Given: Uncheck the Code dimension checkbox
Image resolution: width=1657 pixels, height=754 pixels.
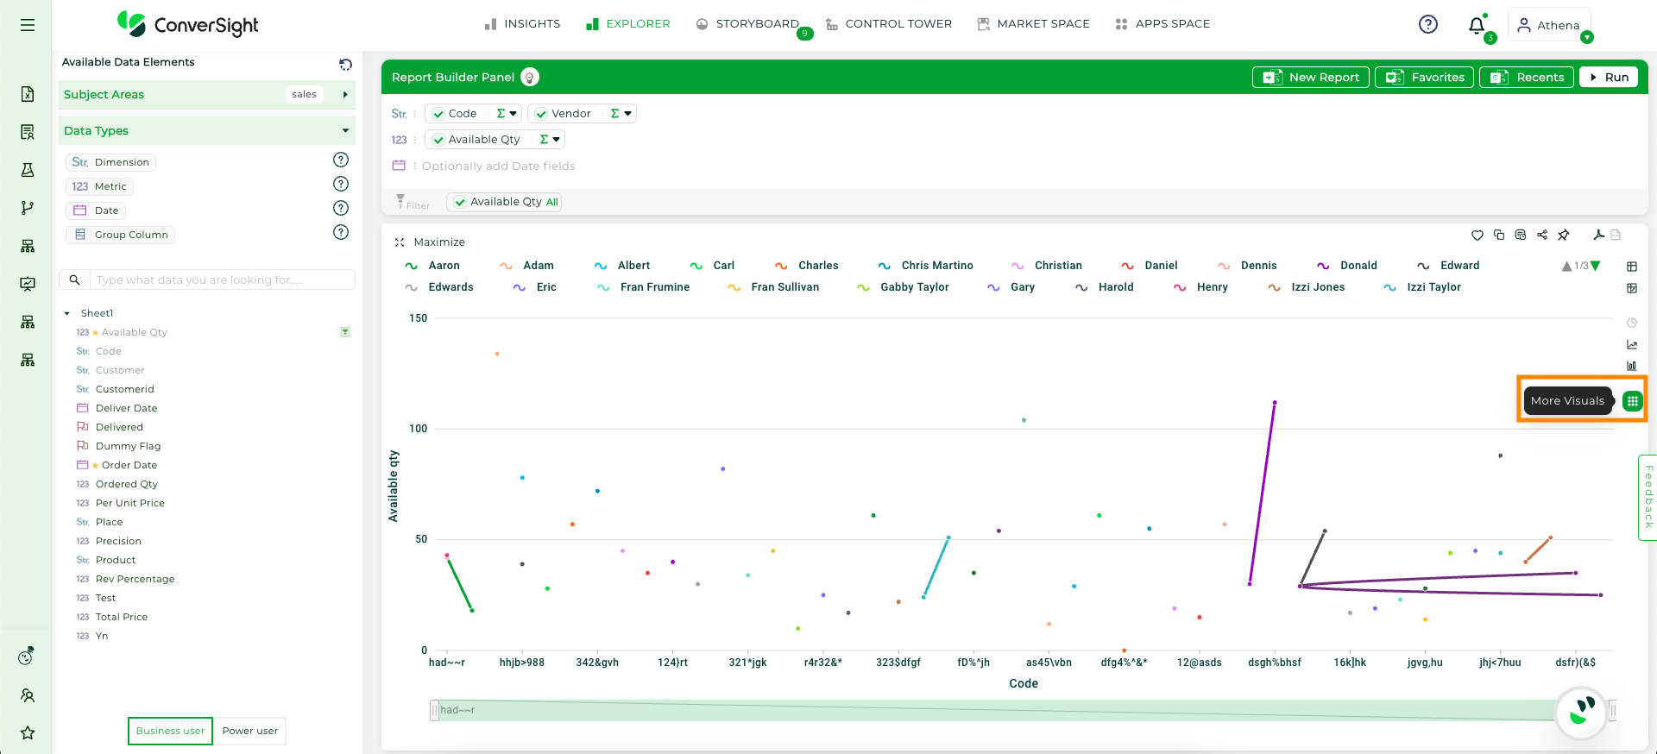Looking at the screenshot, I should [438, 114].
